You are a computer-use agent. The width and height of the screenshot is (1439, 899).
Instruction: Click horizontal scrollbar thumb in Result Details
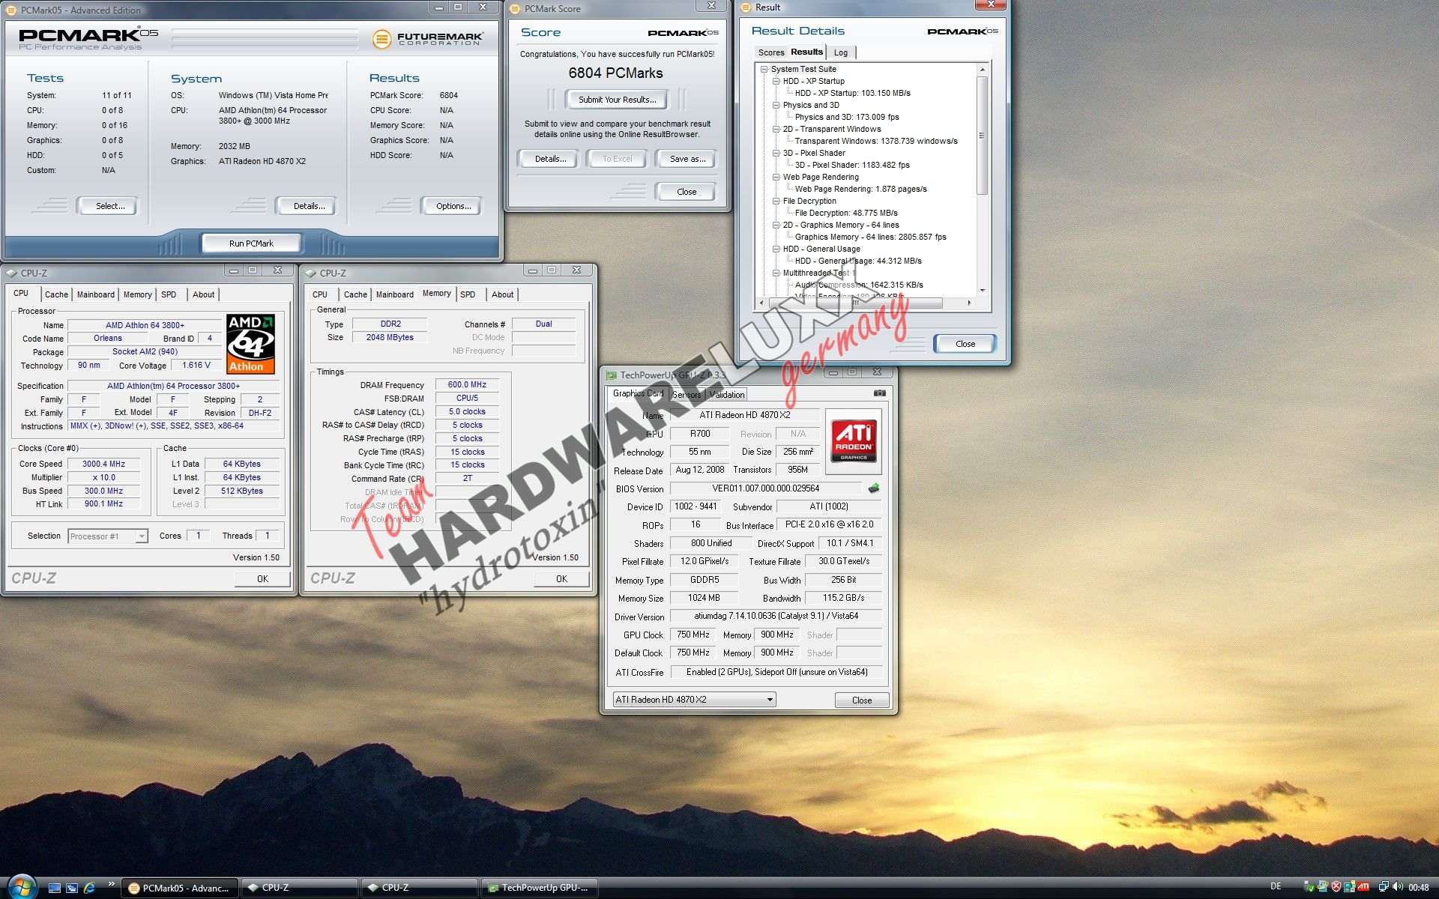[x=856, y=303]
